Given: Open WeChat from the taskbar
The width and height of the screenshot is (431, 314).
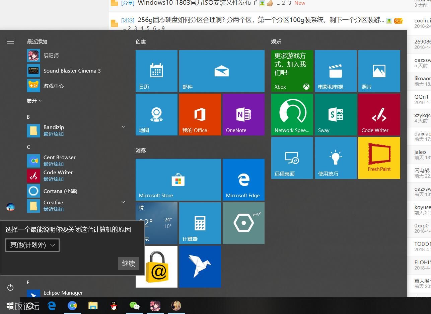Looking at the screenshot, I should (x=135, y=306).
